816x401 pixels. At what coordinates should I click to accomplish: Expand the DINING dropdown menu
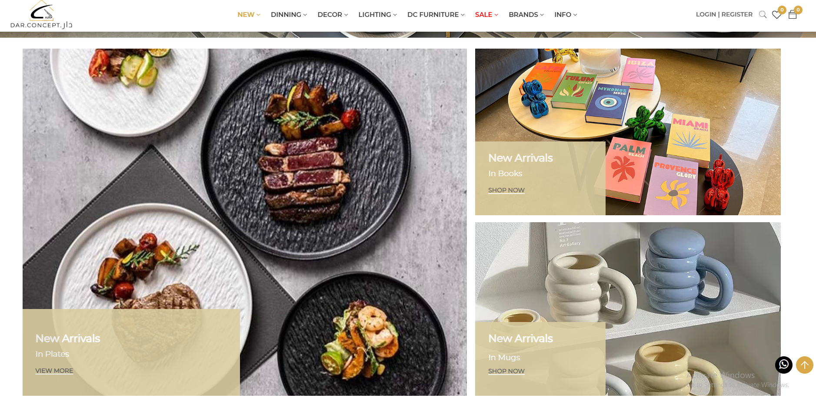tap(289, 15)
